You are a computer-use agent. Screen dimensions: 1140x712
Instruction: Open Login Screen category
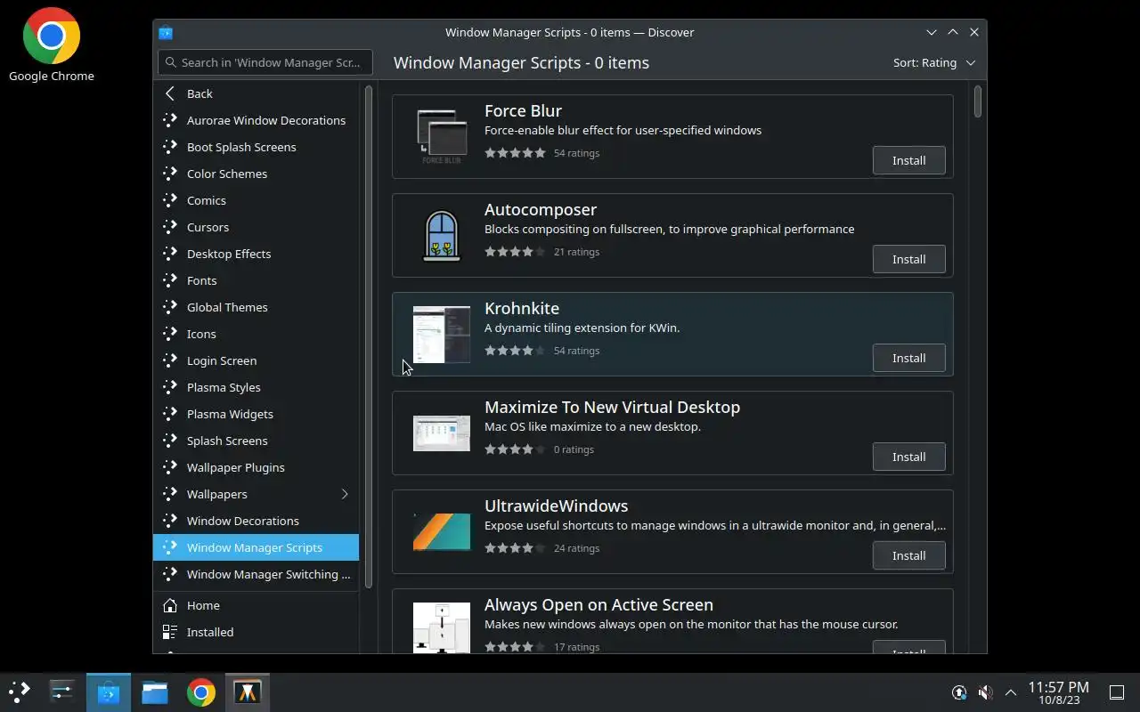(x=256, y=360)
